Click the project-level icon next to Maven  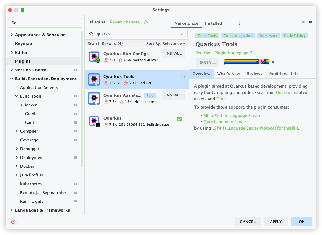pyautogui.click(x=75, y=105)
